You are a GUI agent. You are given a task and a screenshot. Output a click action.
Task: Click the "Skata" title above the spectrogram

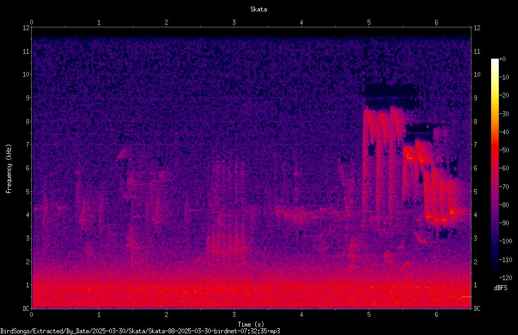tap(258, 9)
